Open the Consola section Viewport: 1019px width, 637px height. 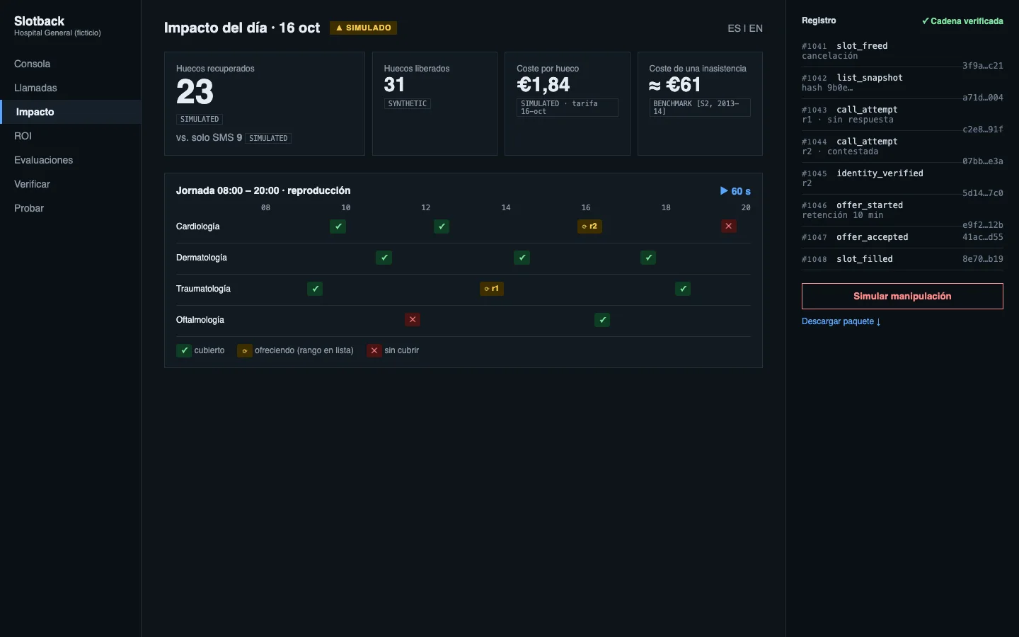pos(71,64)
